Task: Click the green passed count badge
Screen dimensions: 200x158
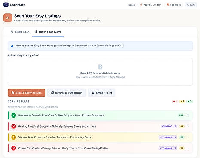Action: (190, 101)
